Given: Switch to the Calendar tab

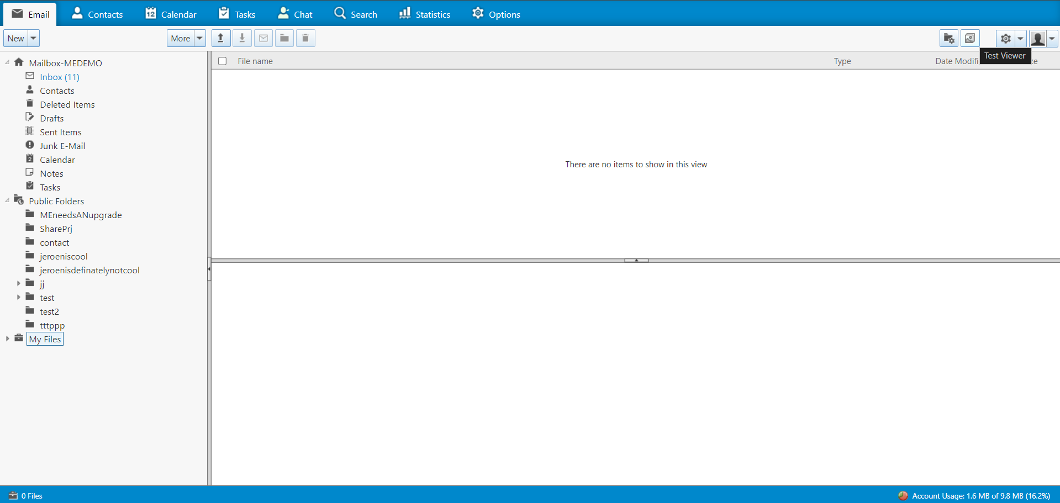Looking at the screenshot, I should click(171, 14).
